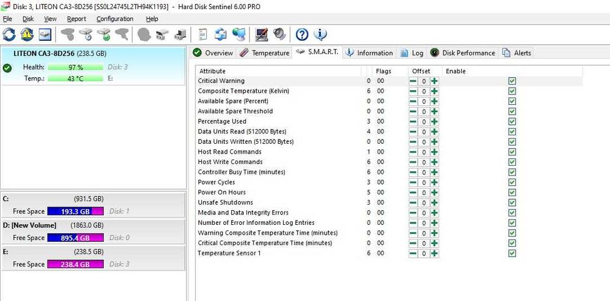Viewport: 610px width, 301px height.
Task: Increase offset for Available Spare (Percent)
Action: pos(434,101)
